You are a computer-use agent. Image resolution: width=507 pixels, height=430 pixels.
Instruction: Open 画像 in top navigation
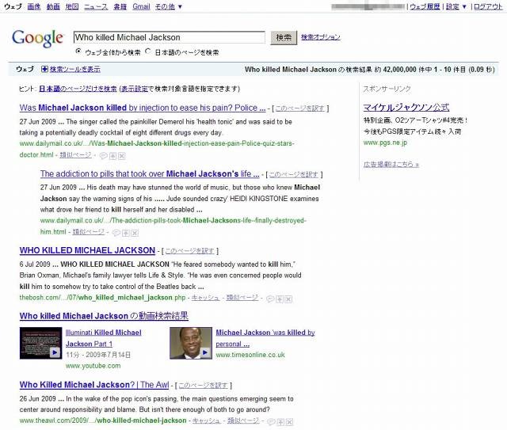(34, 6)
